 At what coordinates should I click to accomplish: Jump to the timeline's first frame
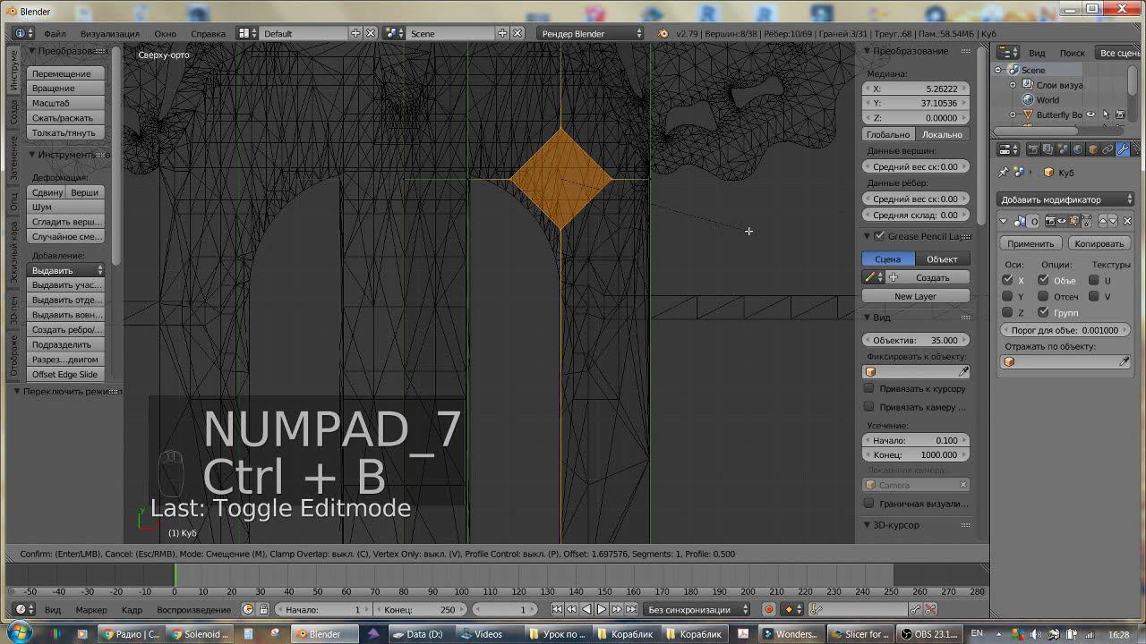coord(557,609)
